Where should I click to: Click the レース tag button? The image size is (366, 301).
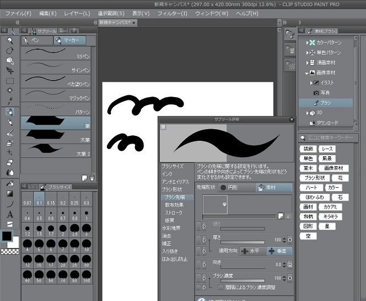(x=327, y=149)
